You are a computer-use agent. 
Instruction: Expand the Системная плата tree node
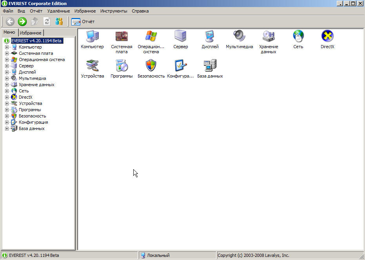tap(7, 53)
